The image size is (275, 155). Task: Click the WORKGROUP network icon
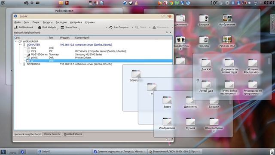click(x=20, y=41)
